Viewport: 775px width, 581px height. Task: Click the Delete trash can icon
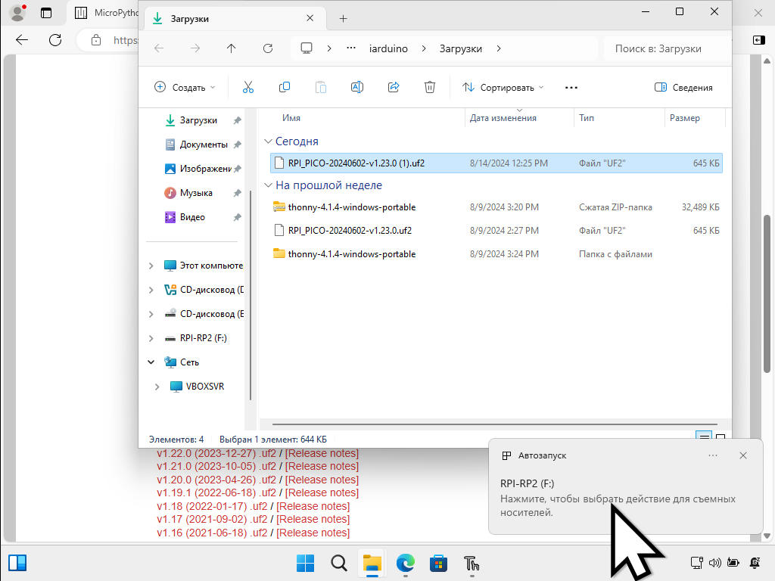click(430, 88)
